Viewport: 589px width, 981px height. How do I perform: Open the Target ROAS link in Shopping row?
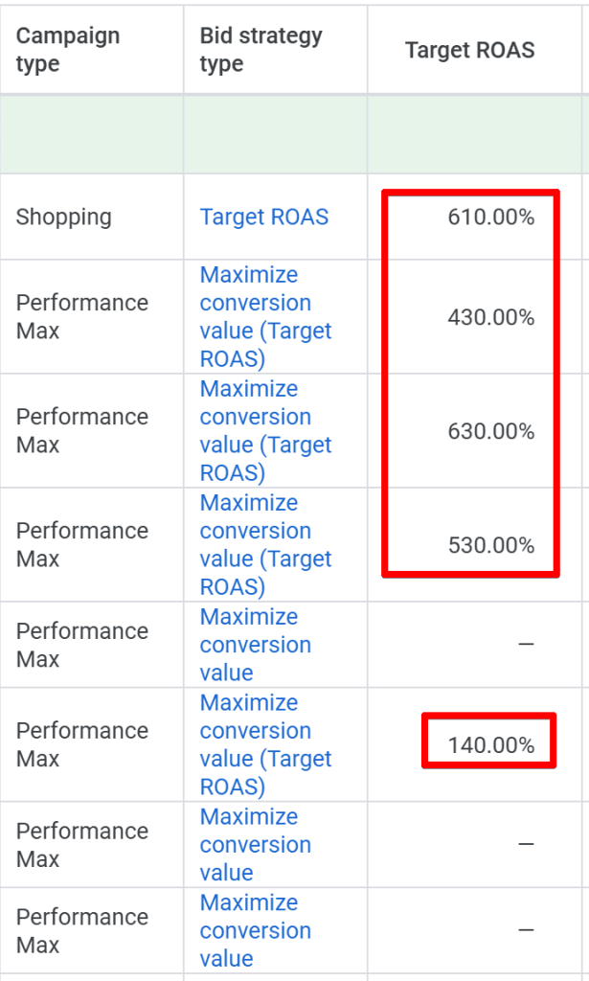(x=263, y=217)
